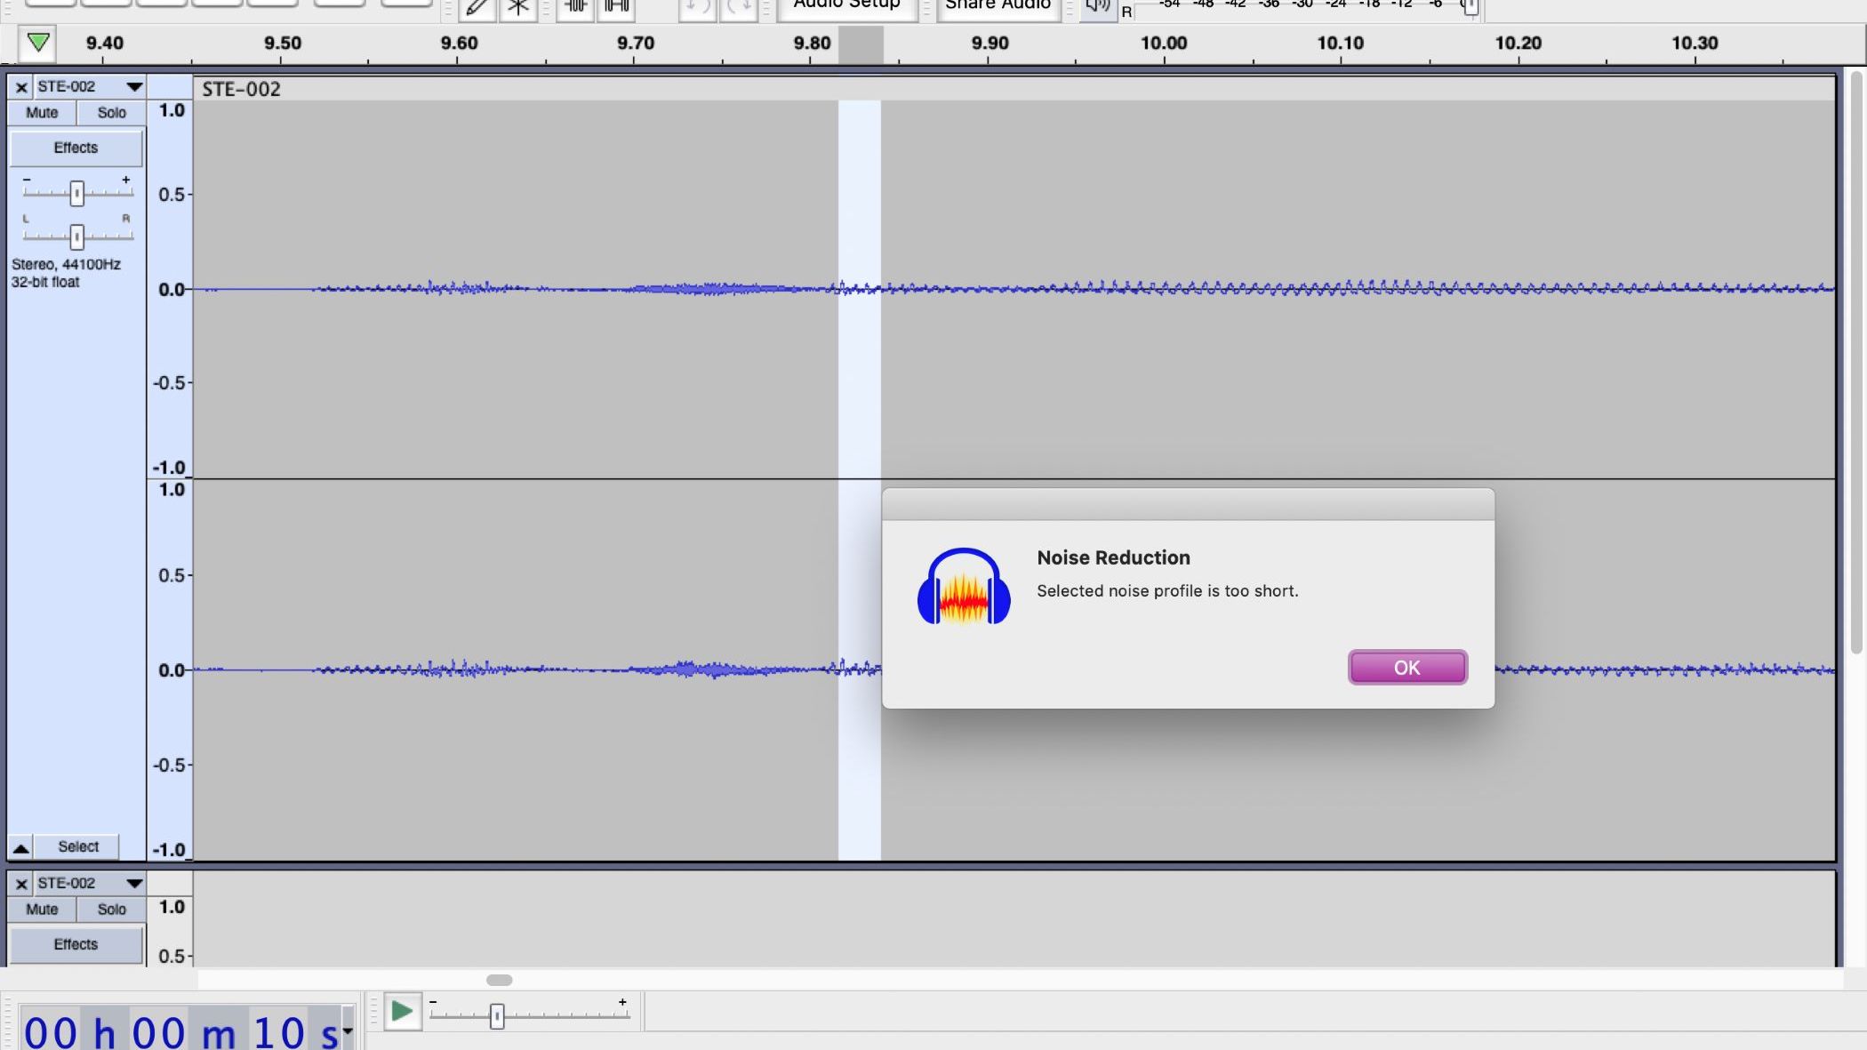The height and width of the screenshot is (1050, 1867).
Task: Click OK in the Noise Reduction dialog
Action: coord(1406,667)
